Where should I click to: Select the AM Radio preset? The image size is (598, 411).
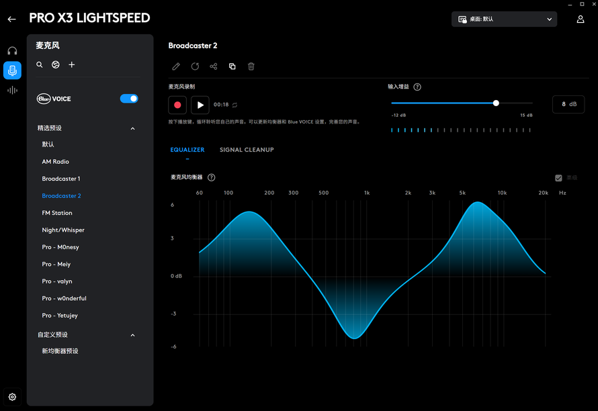(x=56, y=162)
